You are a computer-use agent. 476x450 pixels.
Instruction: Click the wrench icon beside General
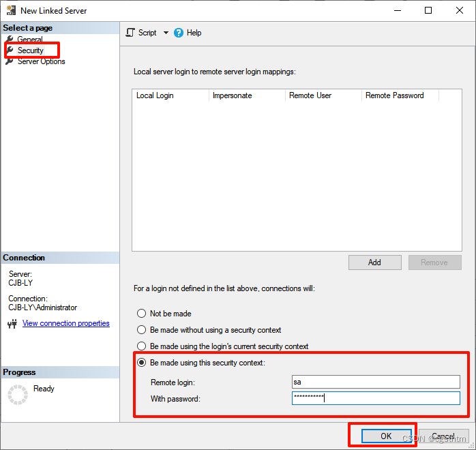(x=10, y=39)
